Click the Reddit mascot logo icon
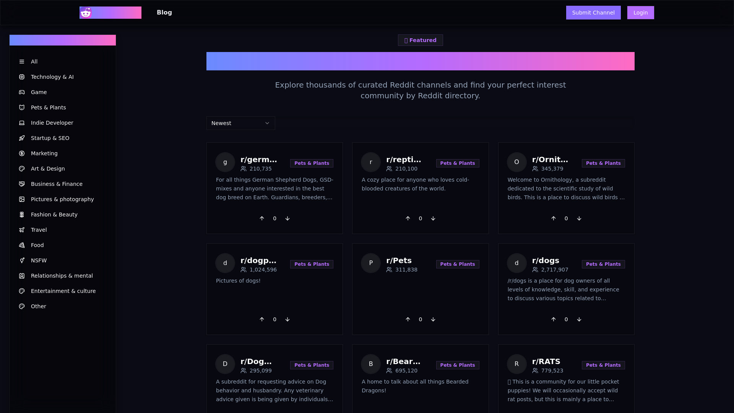This screenshot has width=734, height=413. pos(86,13)
